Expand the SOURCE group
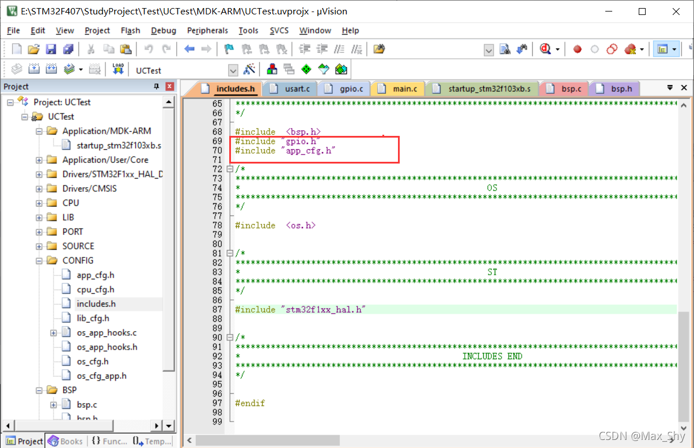The width and height of the screenshot is (694, 448). click(39, 246)
